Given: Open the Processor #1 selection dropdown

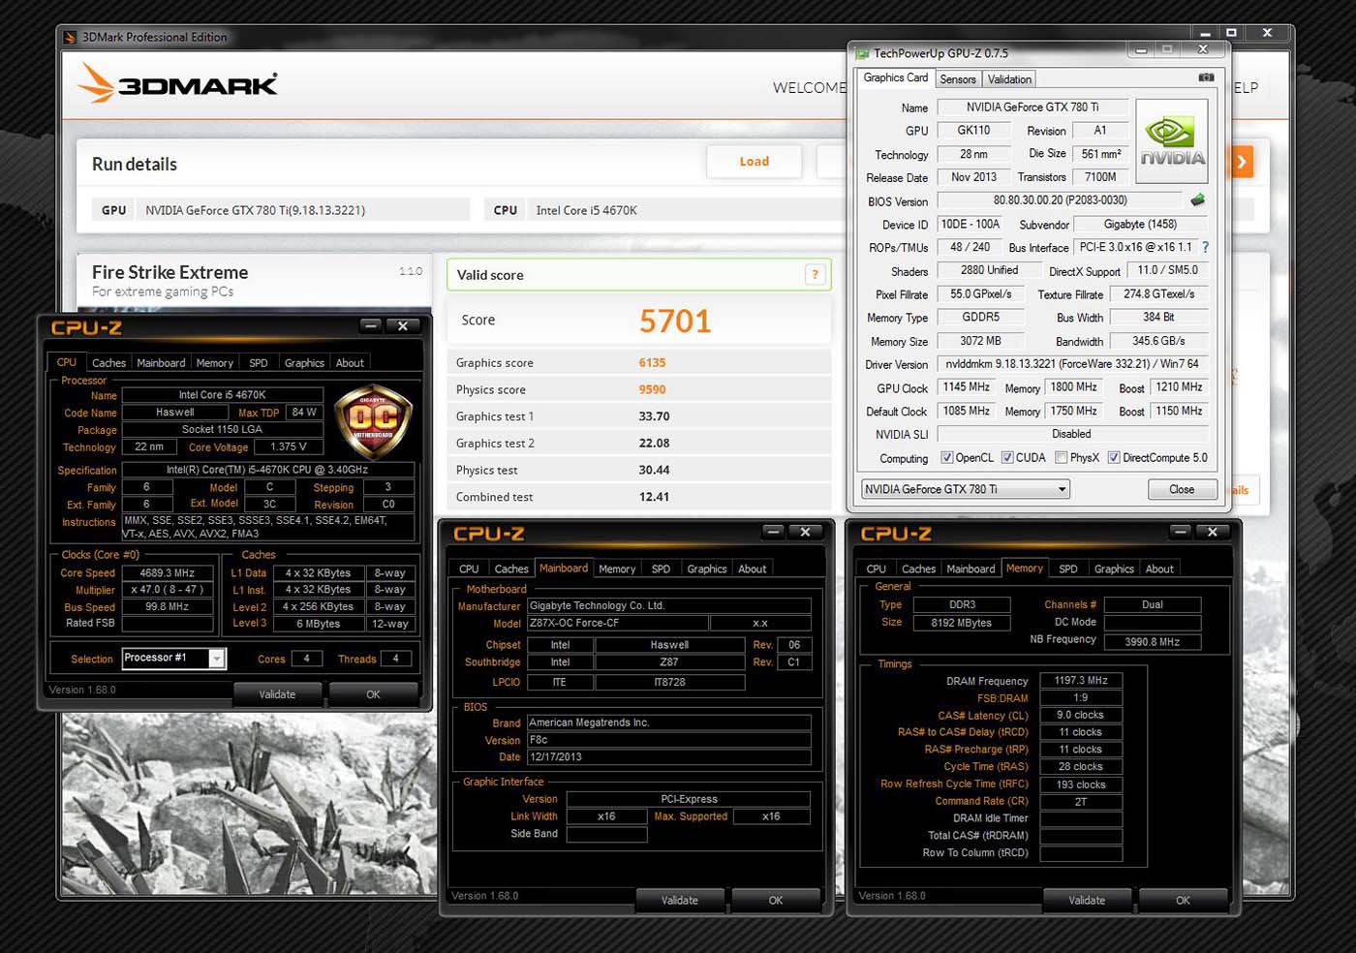Looking at the screenshot, I should [x=216, y=659].
